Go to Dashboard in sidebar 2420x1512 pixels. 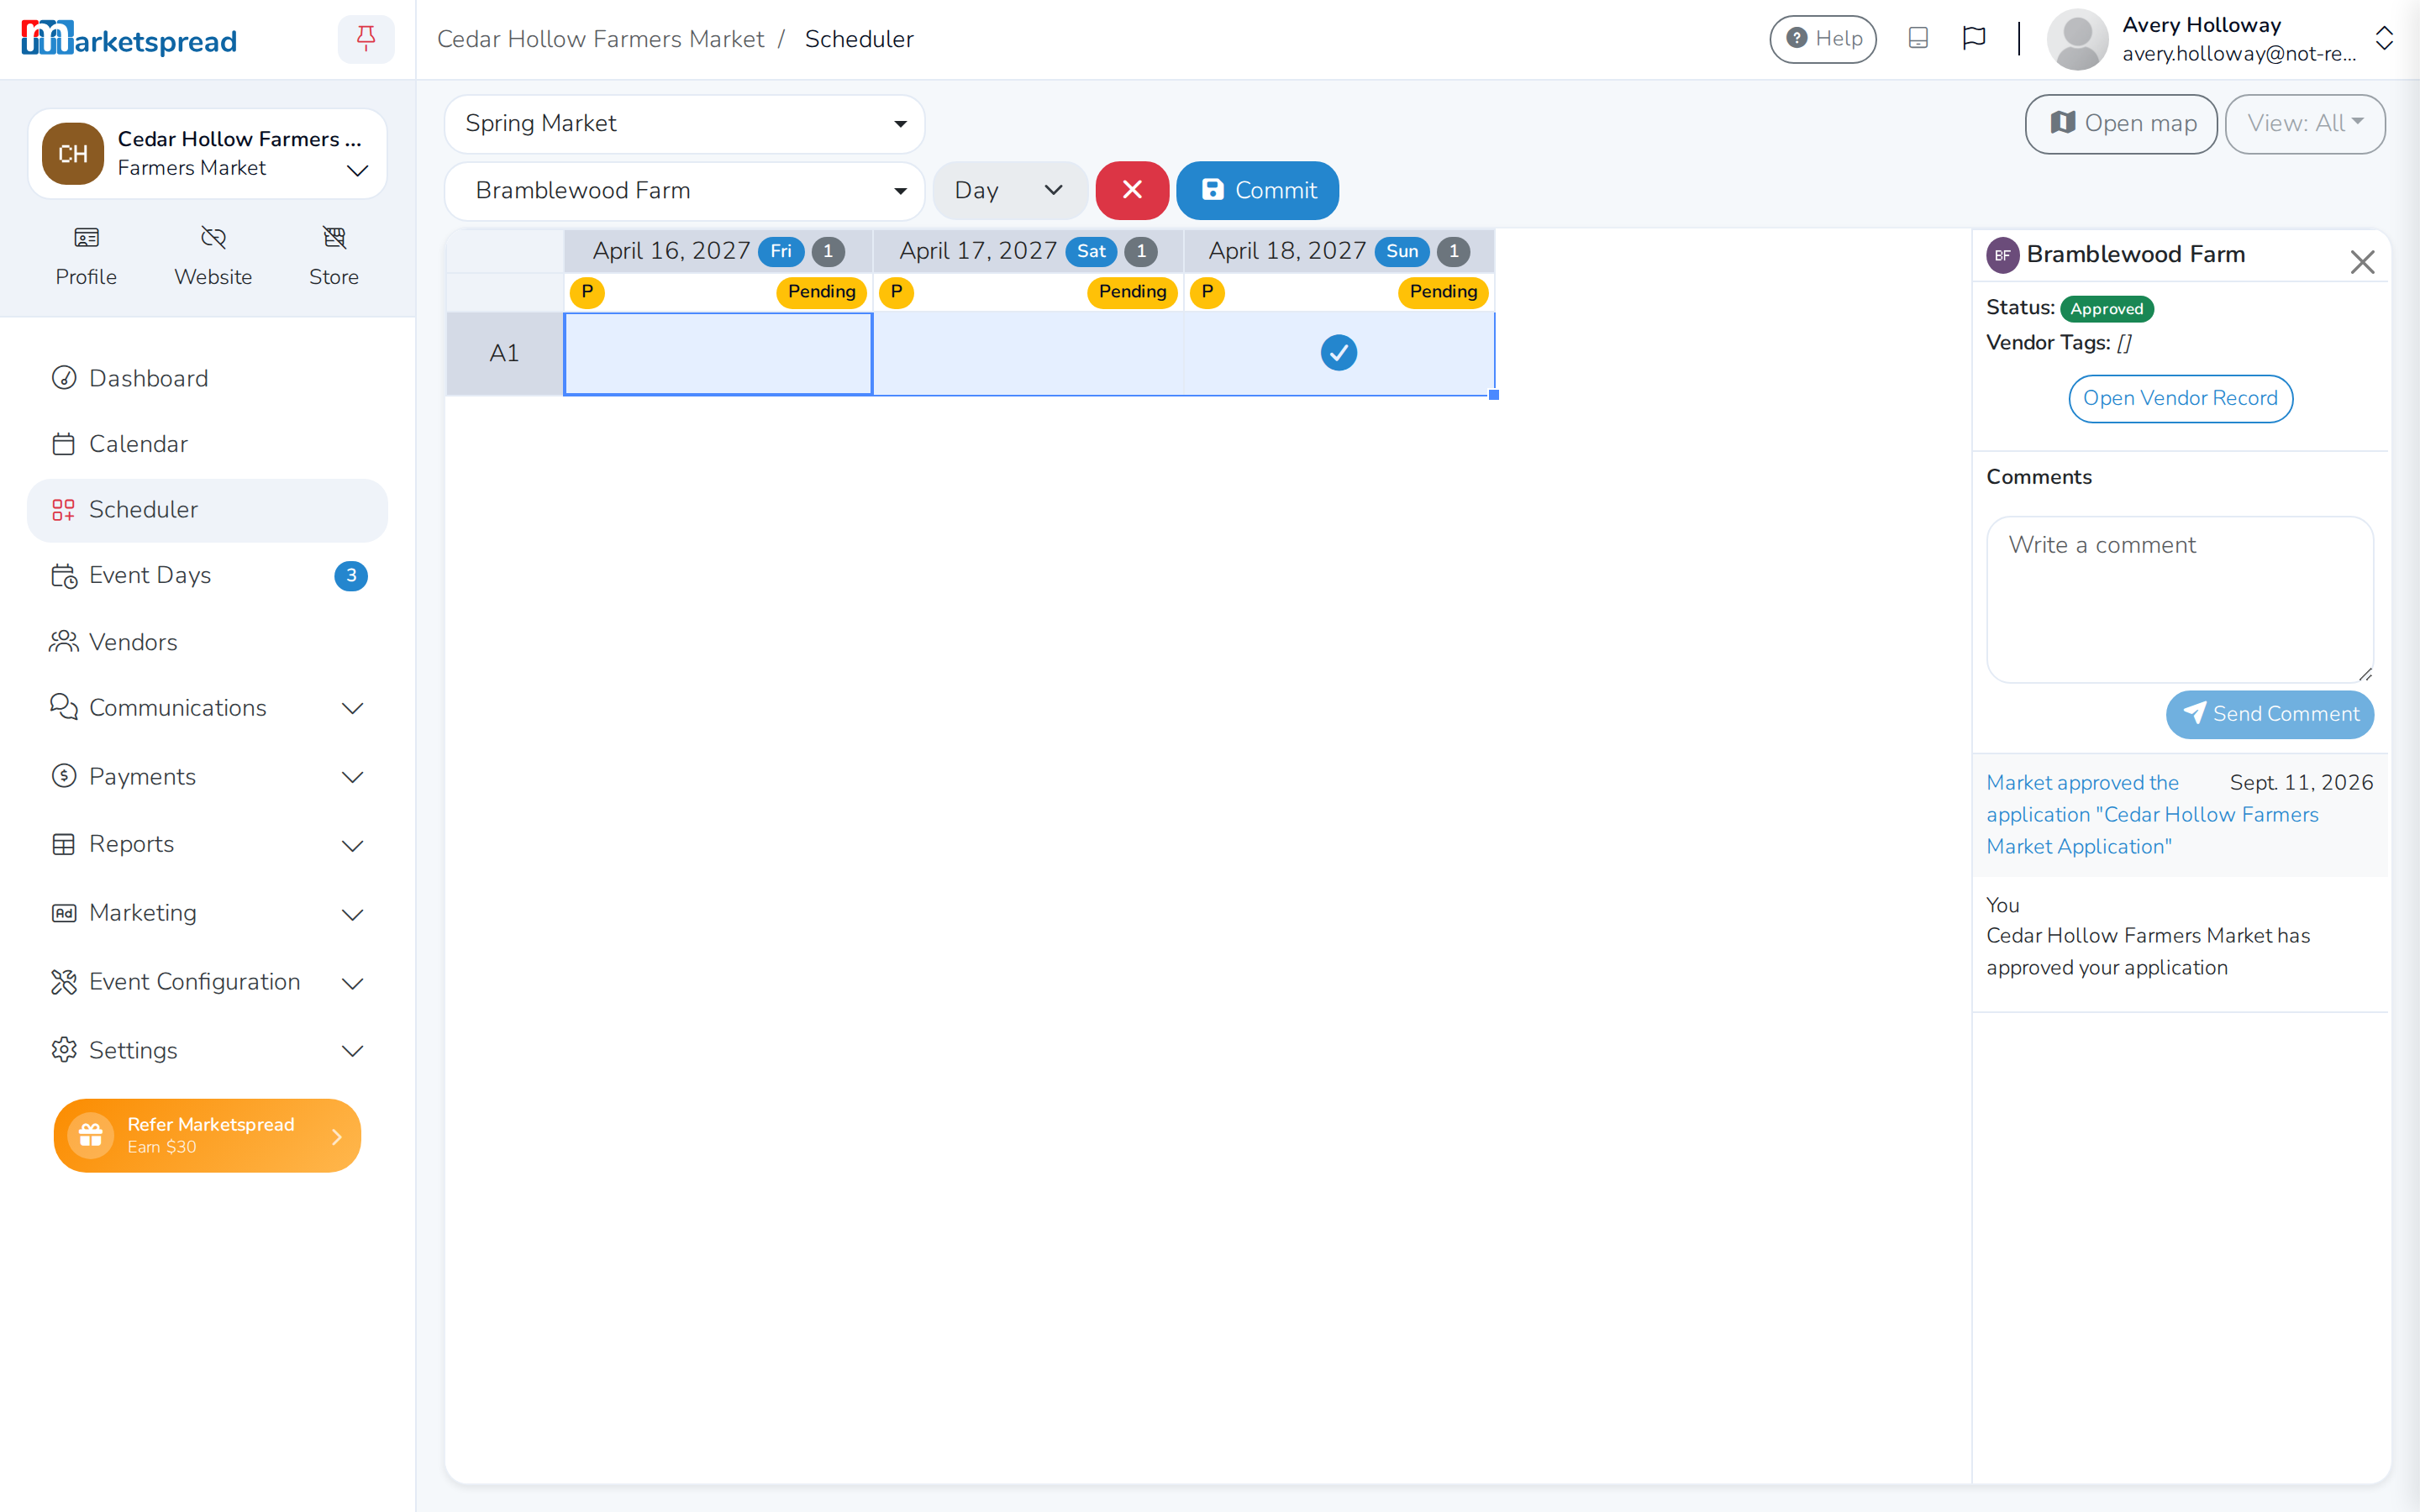pyautogui.click(x=207, y=379)
